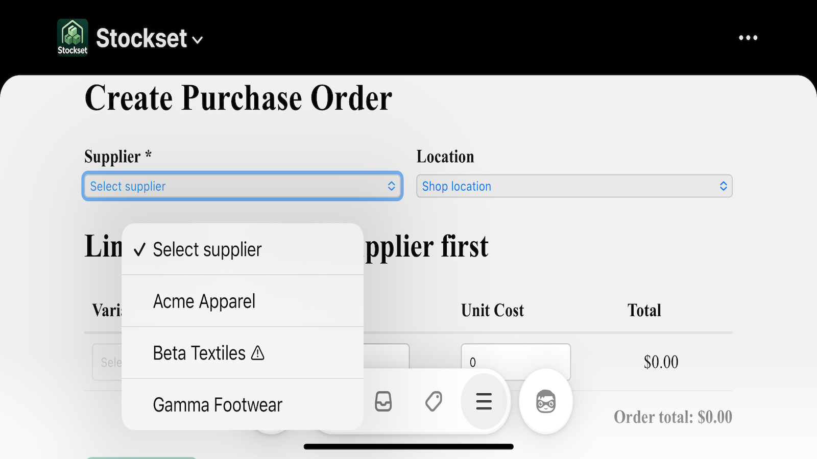Click the Stockset app logo
This screenshot has width=817, height=459.
tap(73, 37)
